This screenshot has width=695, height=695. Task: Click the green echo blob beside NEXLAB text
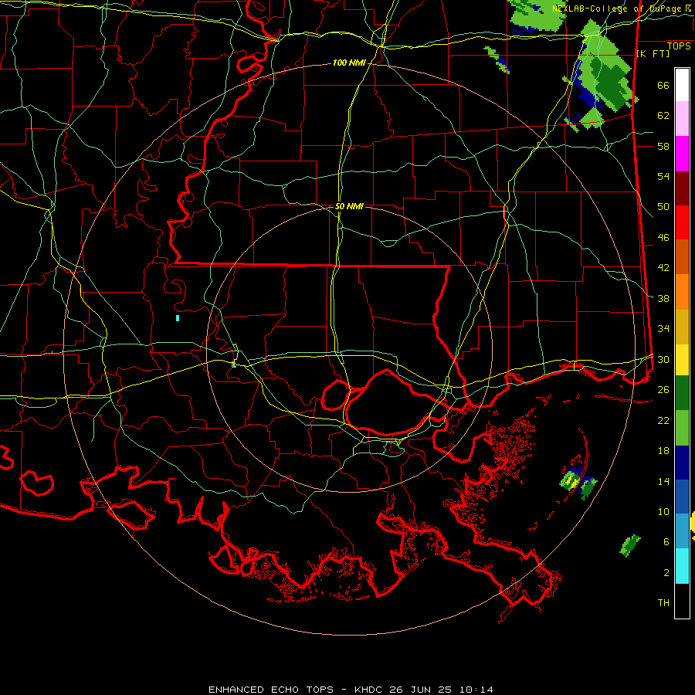[537, 17]
